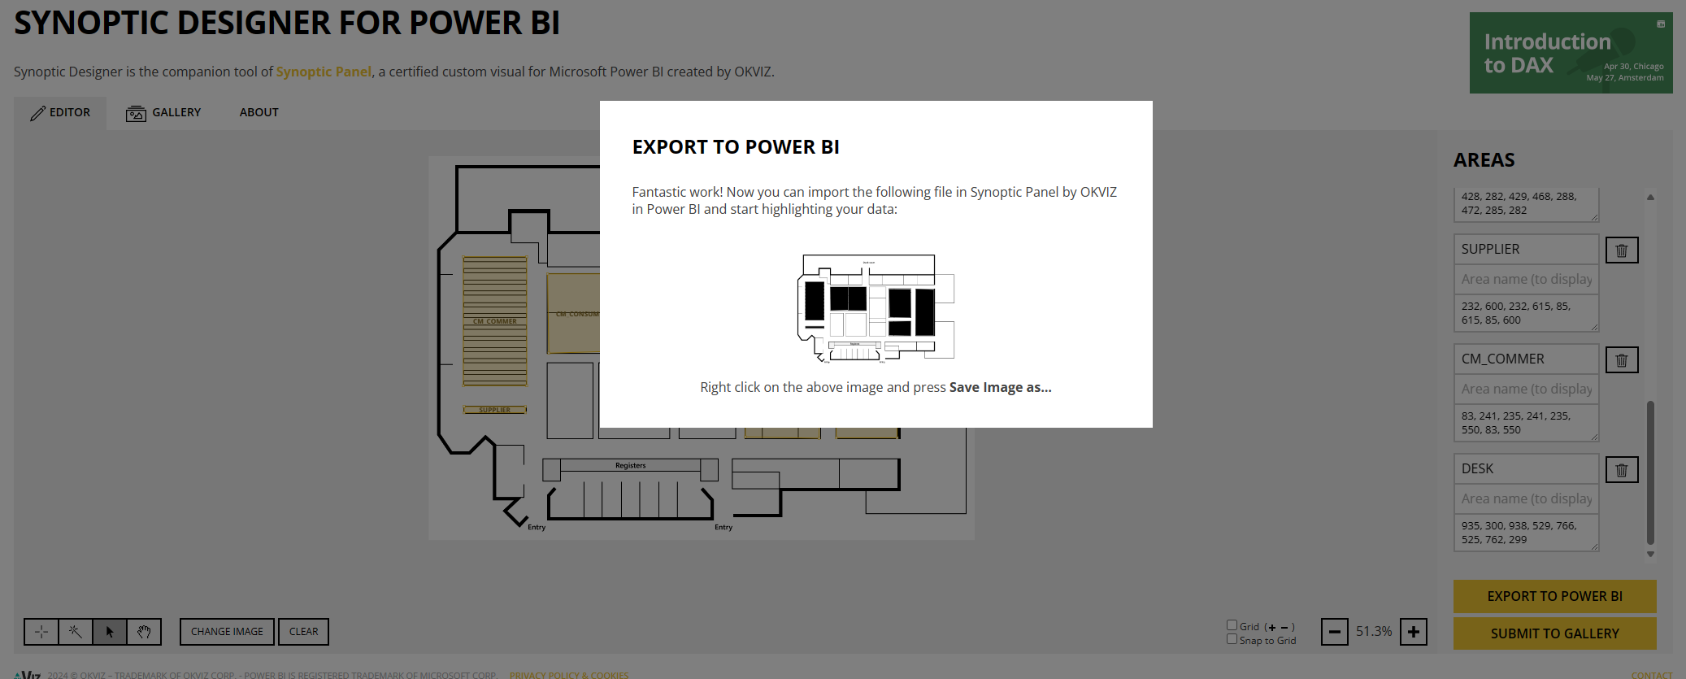Click the areas list scrollbar thumb
The image size is (1686, 679).
(x=1650, y=472)
